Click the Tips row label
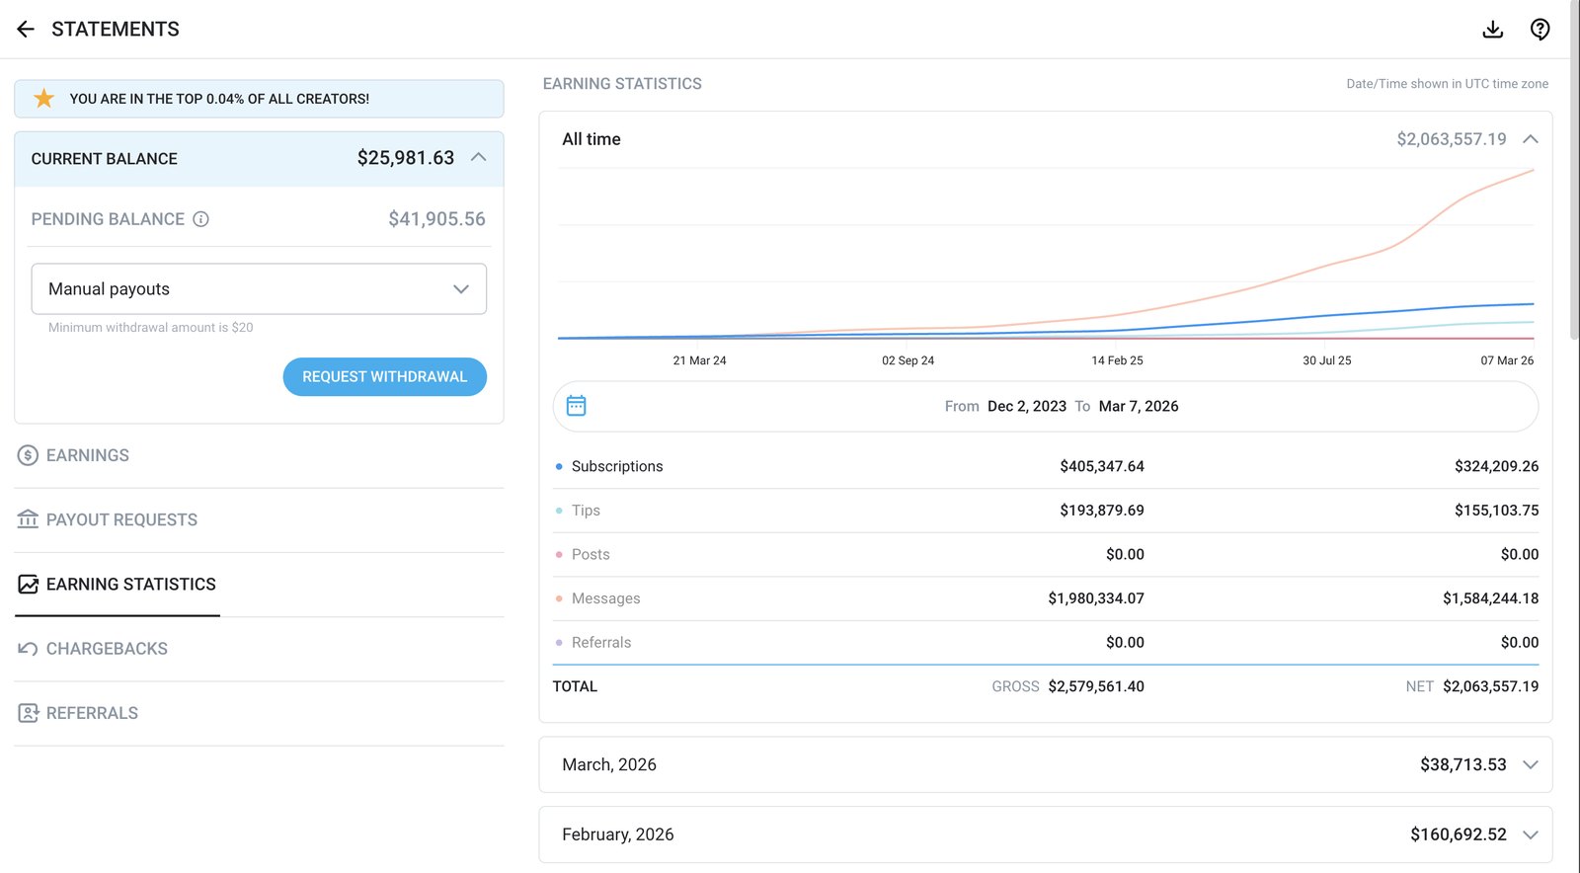The width and height of the screenshot is (1580, 873). click(x=586, y=511)
